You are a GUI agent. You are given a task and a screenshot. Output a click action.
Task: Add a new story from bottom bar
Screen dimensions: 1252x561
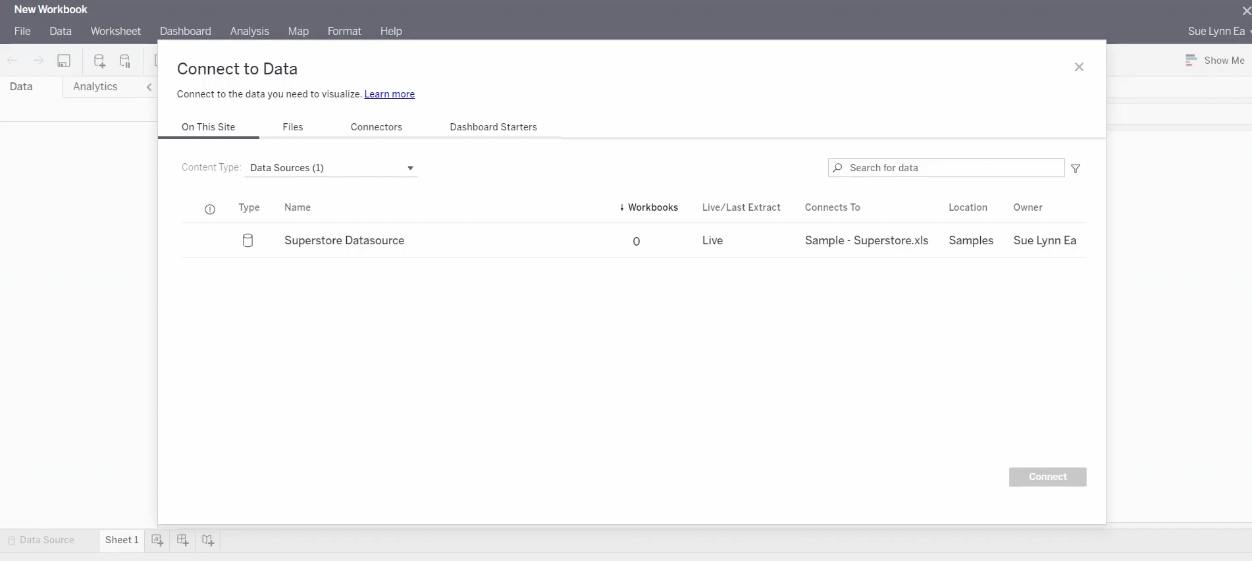point(208,540)
